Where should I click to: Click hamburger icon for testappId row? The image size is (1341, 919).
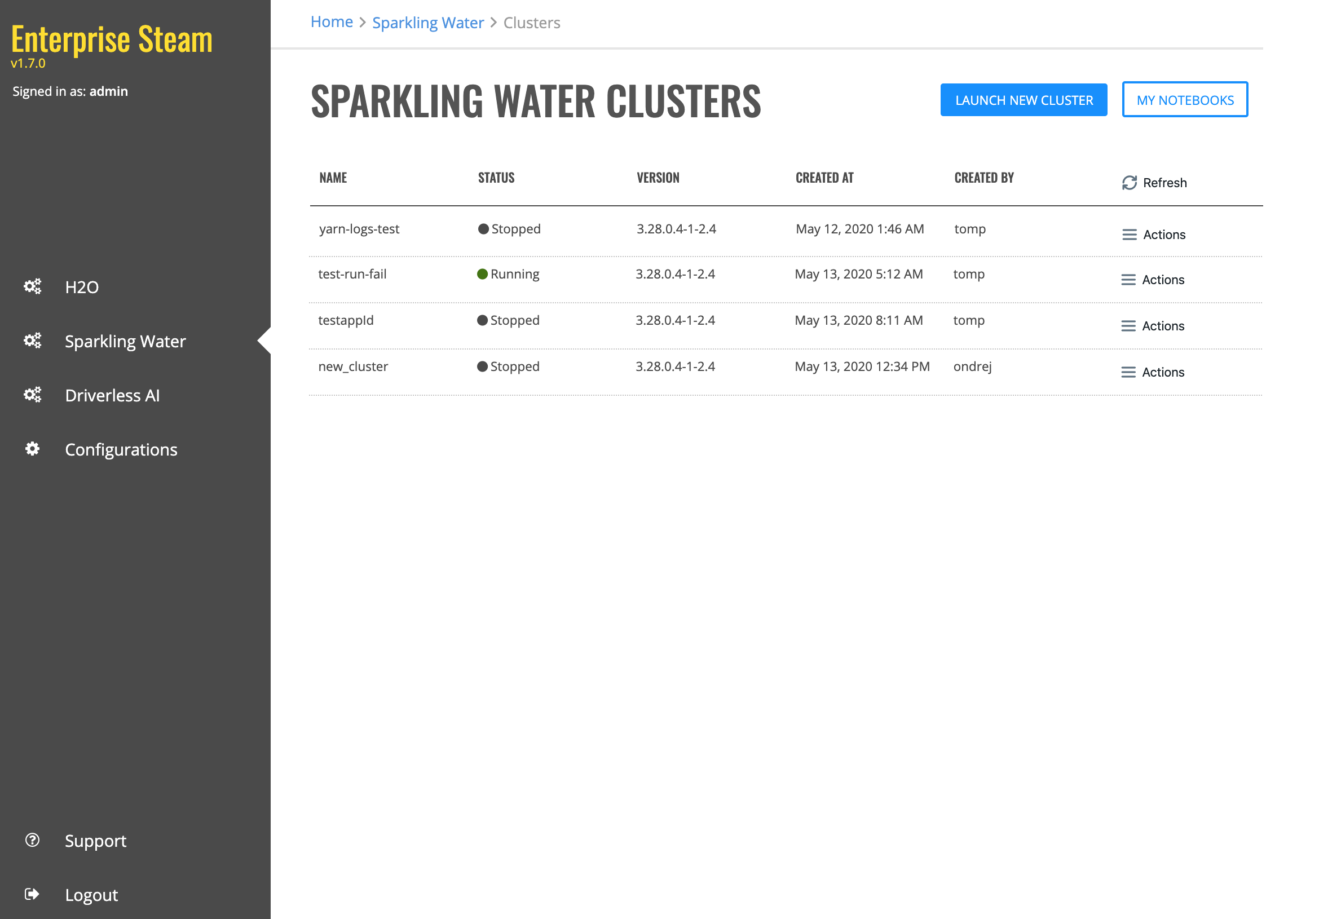(x=1128, y=326)
